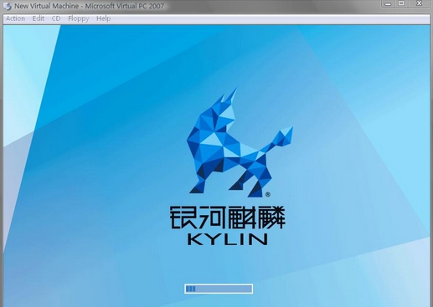Click the Virtual PC title bar icon
This screenshot has width=433, height=307.
8,6
